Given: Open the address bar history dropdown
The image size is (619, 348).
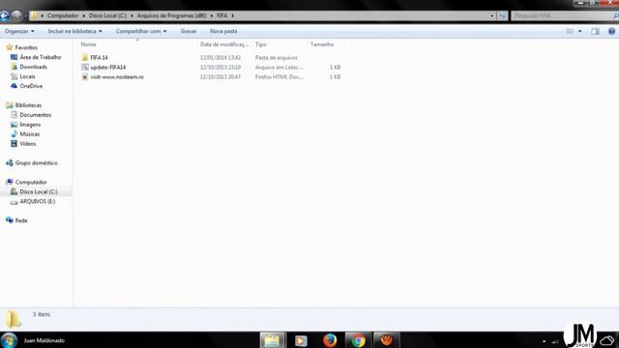Looking at the screenshot, I should (492, 15).
